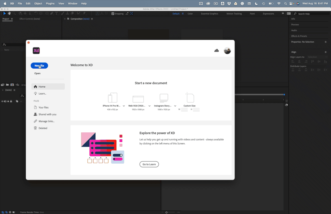The width and height of the screenshot is (331, 214).
Task: Open Dropbox menu bar icon
Action: click(x=229, y=3)
